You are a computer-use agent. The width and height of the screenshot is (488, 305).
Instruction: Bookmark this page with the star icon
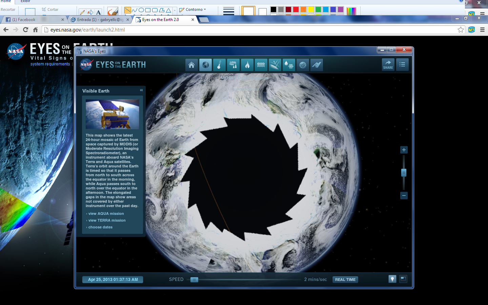coord(461,30)
